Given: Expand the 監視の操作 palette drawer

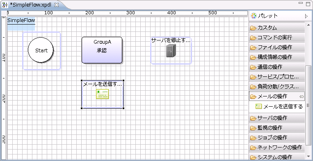Looking at the screenshot, I should 277,127.
